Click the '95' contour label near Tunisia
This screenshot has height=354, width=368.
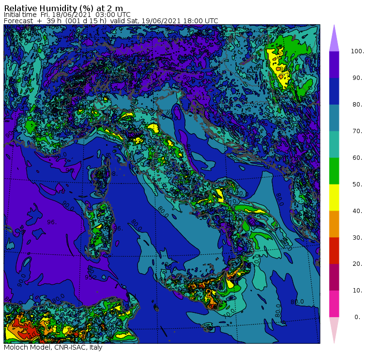[x=89, y=277]
